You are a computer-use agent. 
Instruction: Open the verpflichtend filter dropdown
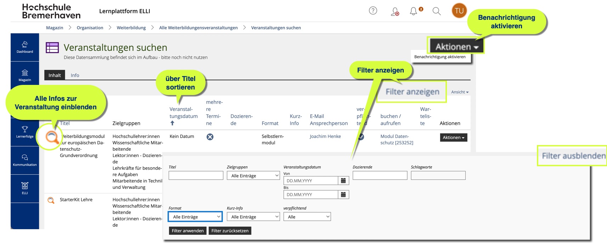[x=307, y=217]
